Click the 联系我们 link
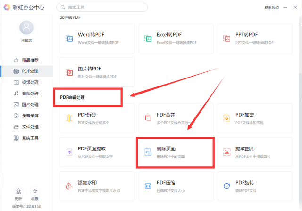302x211 pixels. (x=272, y=8)
